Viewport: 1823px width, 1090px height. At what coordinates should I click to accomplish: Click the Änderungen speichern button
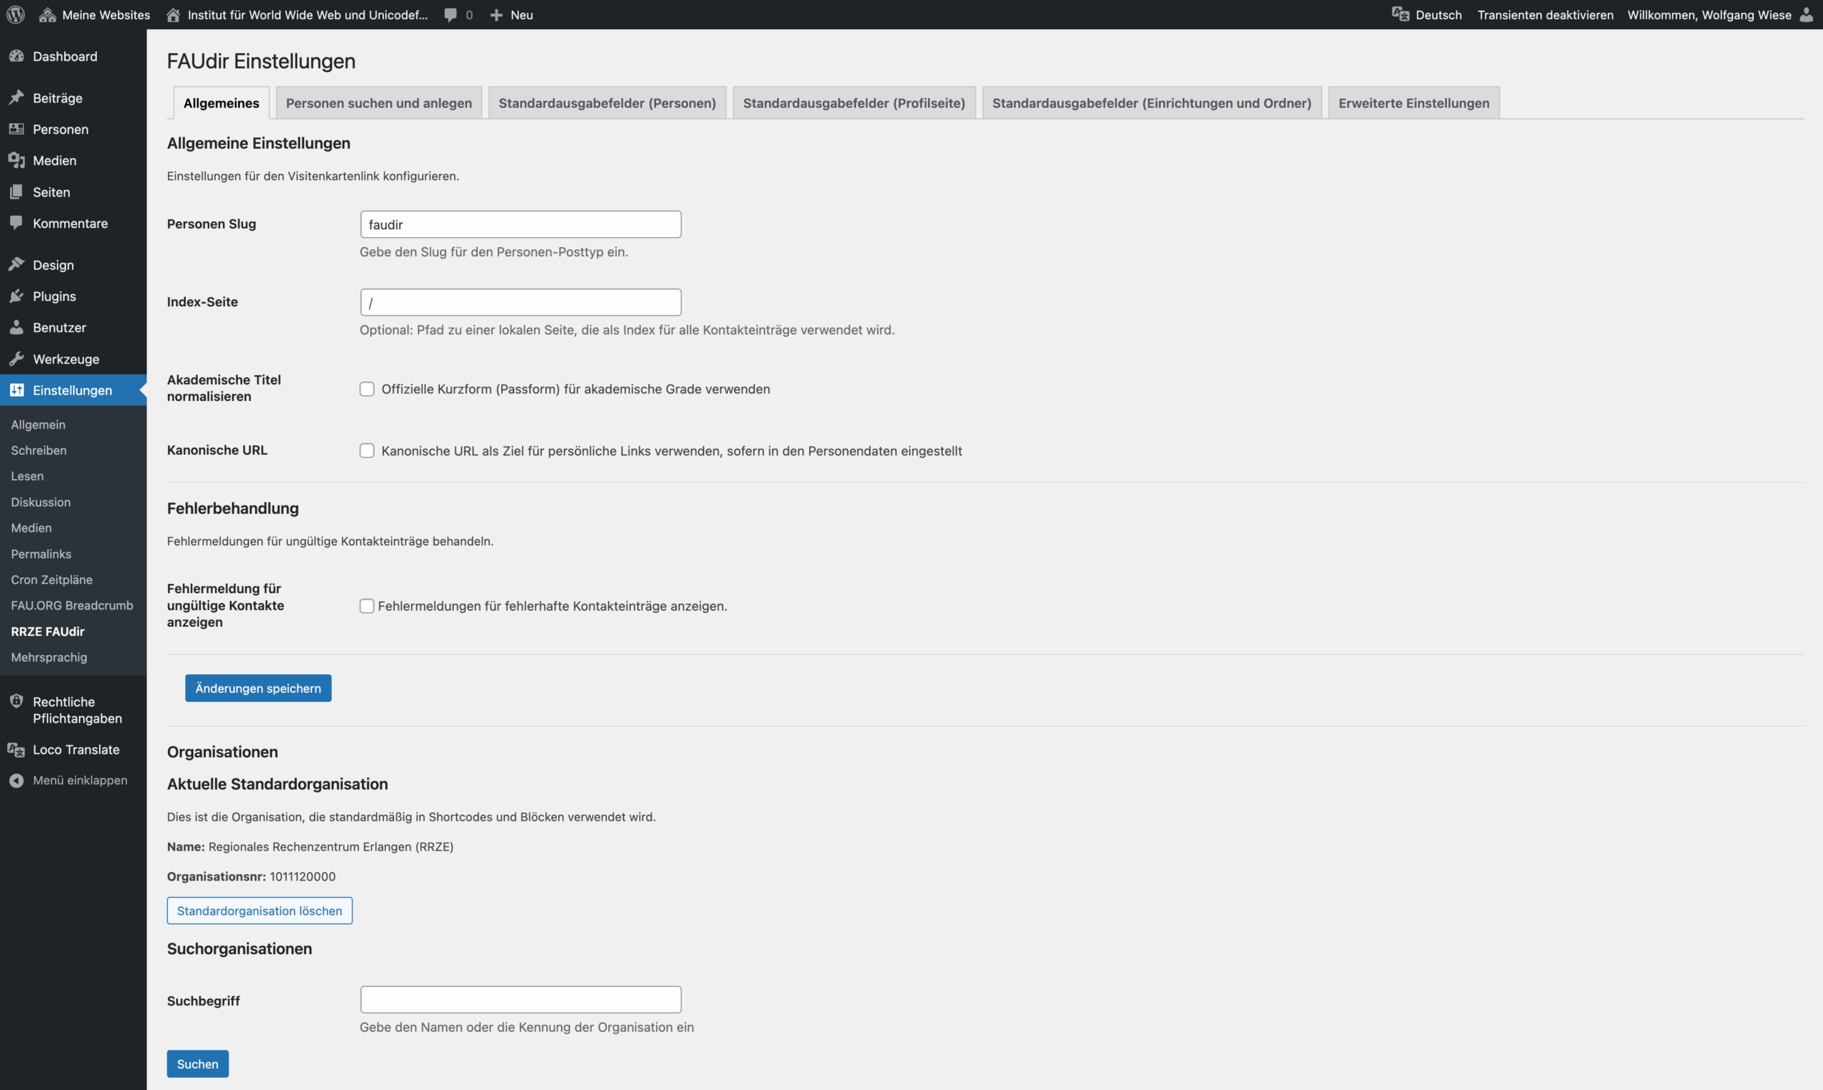pyautogui.click(x=258, y=688)
